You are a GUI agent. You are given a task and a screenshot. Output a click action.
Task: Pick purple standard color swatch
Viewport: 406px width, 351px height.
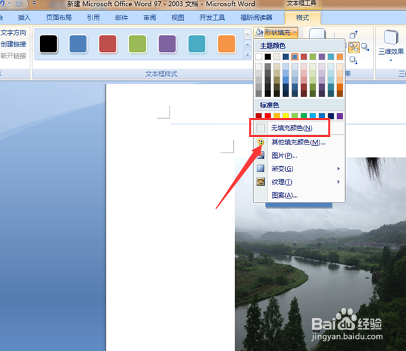pyautogui.click(x=340, y=116)
